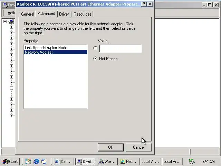221x166 pixels.
Task: Click into the Value text field
Action: (x=120, y=48)
